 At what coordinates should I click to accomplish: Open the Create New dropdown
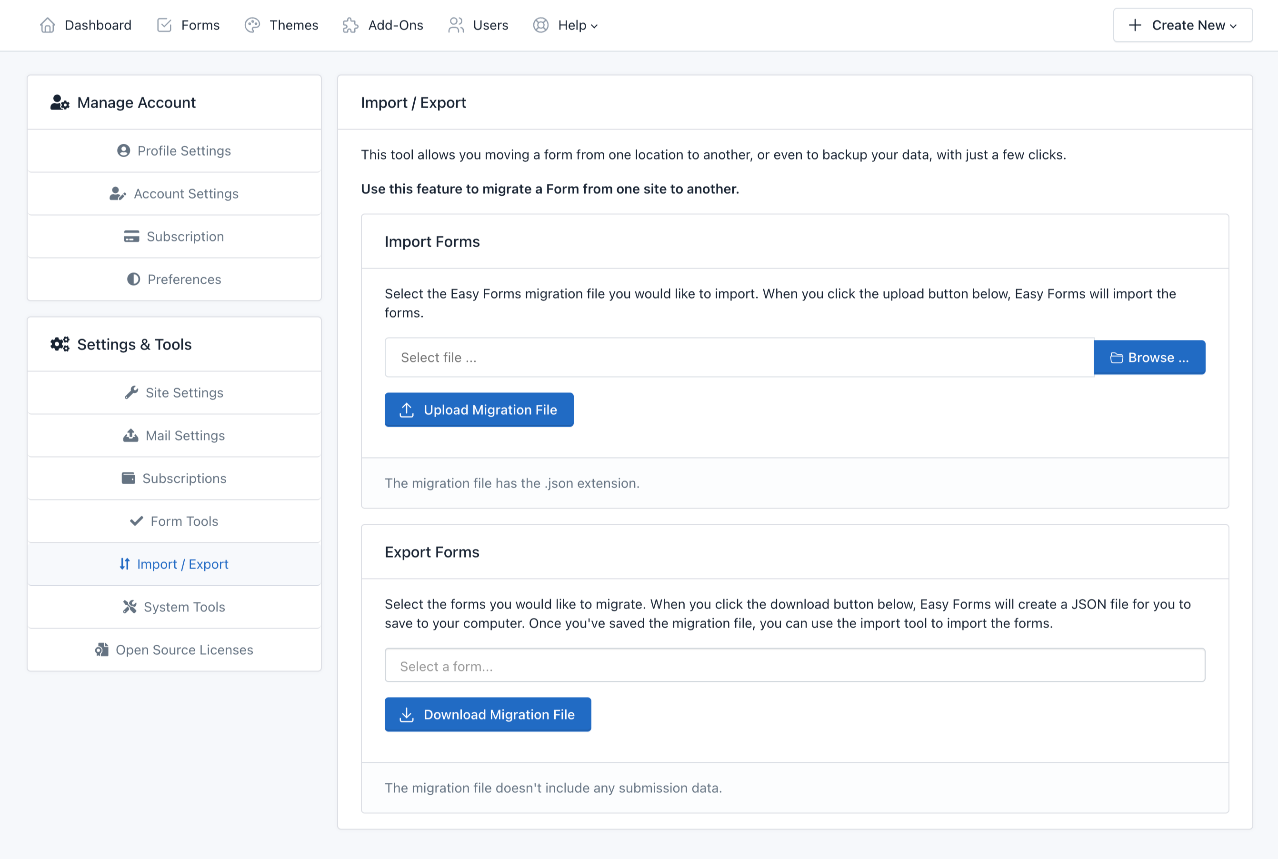click(1182, 25)
